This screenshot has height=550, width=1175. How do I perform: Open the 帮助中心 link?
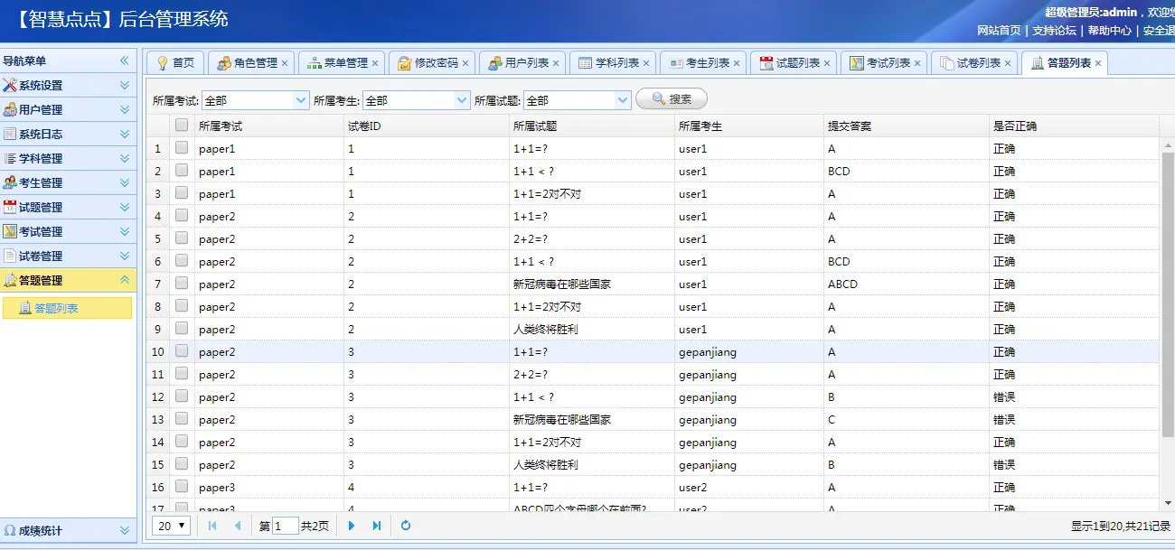(1109, 31)
